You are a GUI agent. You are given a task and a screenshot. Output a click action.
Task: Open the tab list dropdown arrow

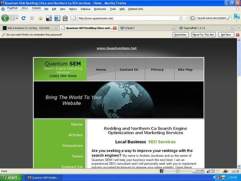tap(239, 28)
